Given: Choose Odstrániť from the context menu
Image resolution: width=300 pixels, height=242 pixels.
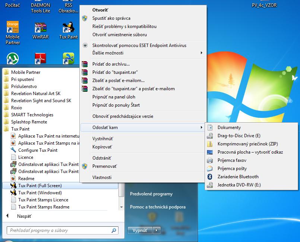Looking at the screenshot, I should (x=143, y=158).
